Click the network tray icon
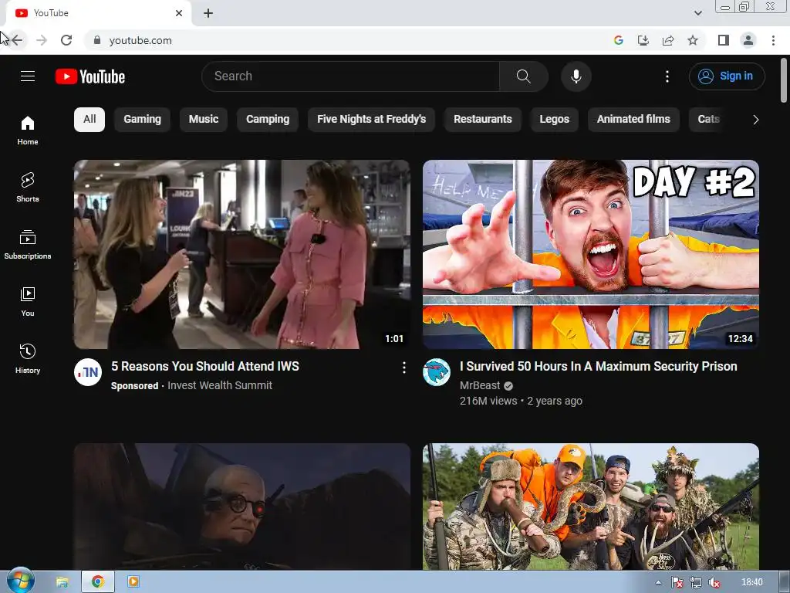The width and height of the screenshot is (790, 593). pos(696,583)
